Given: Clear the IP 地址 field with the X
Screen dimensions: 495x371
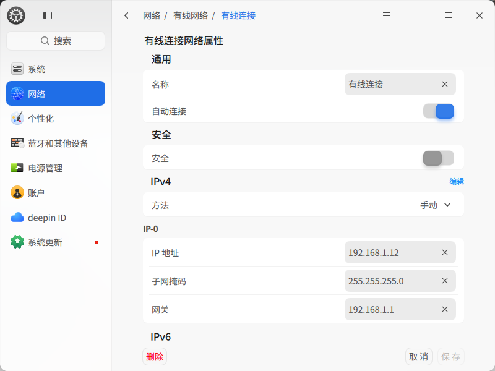Looking at the screenshot, I should coord(445,252).
